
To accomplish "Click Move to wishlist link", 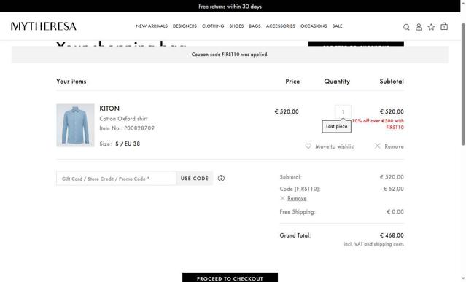I will coord(335,146).
